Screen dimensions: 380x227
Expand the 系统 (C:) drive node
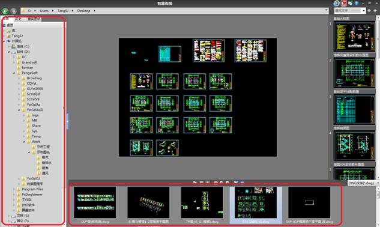click(9, 47)
